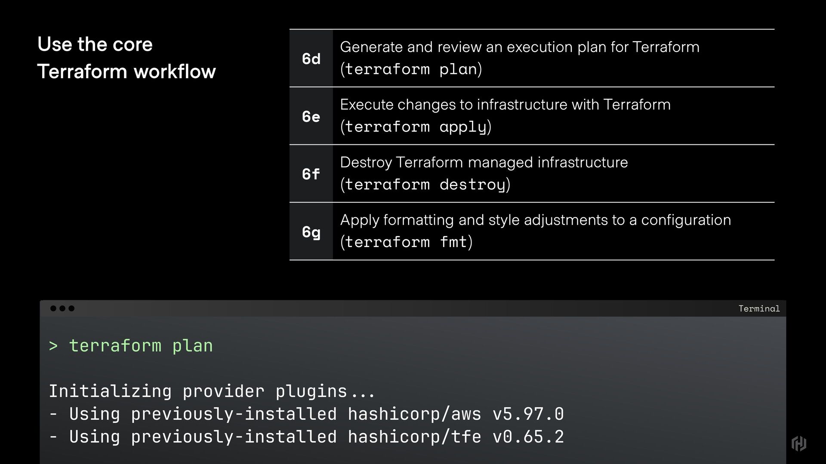Click the hashicorp/tfe v0.65.2 output line
The image size is (826, 464).
(x=306, y=437)
